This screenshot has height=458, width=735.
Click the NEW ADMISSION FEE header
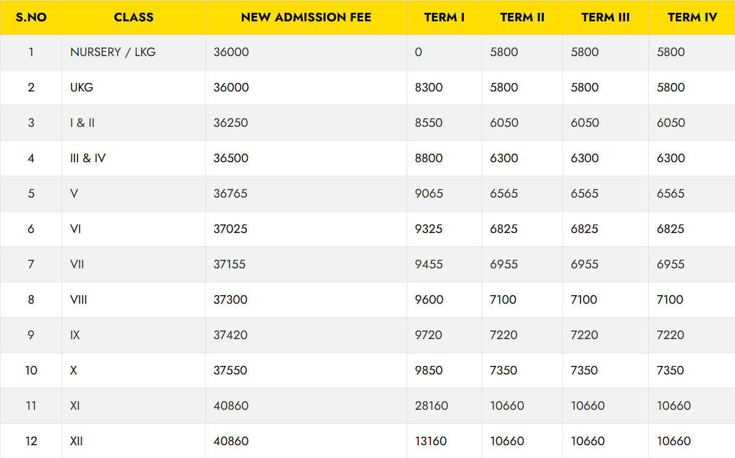coord(306,18)
